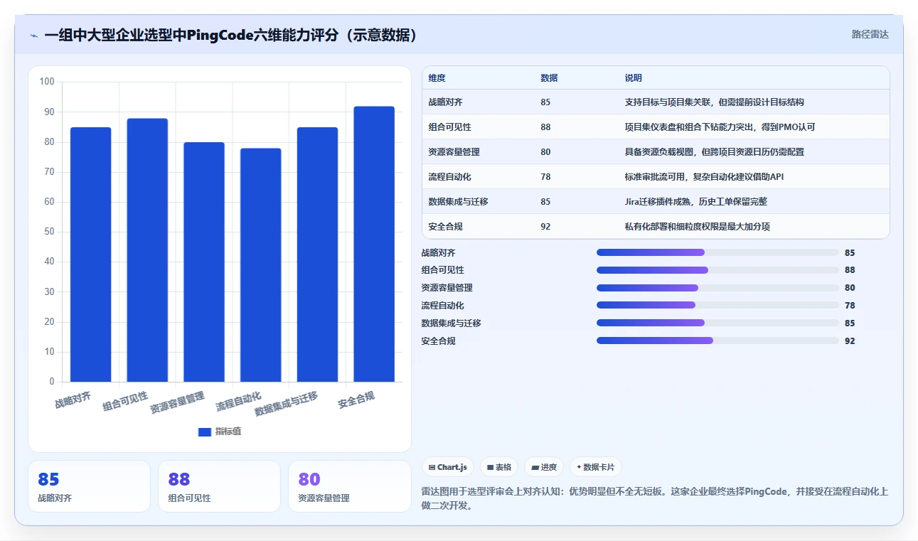Click the 数据 column header
Image resolution: width=918 pixels, height=541 pixels.
click(x=549, y=78)
